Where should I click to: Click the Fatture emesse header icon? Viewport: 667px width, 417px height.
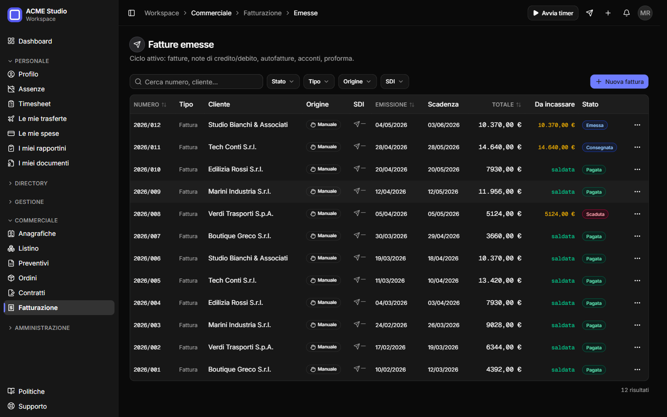point(137,44)
